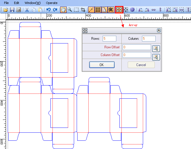Image resolution: width=191 pixels, height=149 pixels.
Task: Click the Row Offset pick-from-screen button
Action: point(156,49)
